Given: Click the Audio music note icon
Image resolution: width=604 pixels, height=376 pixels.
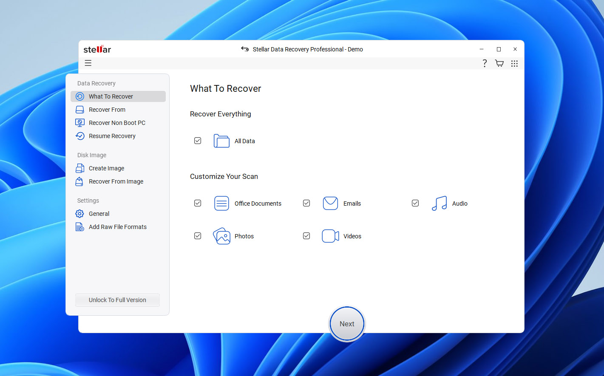Looking at the screenshot, I should [x=439, y=204].
